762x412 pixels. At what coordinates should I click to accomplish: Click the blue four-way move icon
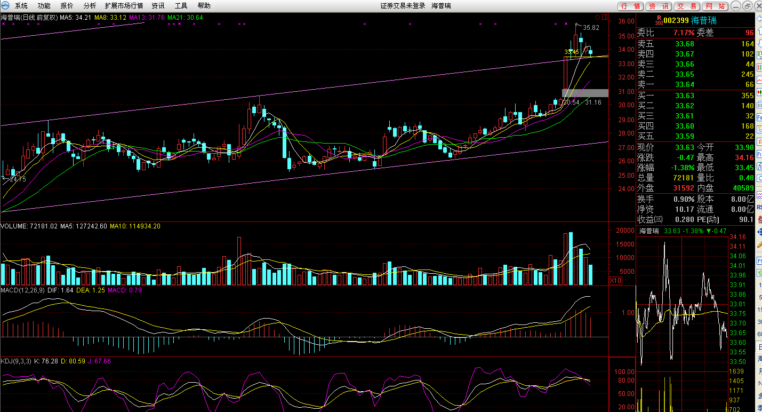tap(759, 232)
